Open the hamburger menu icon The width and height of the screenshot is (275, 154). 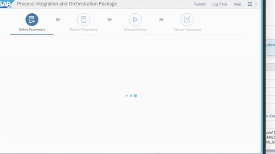250,4
